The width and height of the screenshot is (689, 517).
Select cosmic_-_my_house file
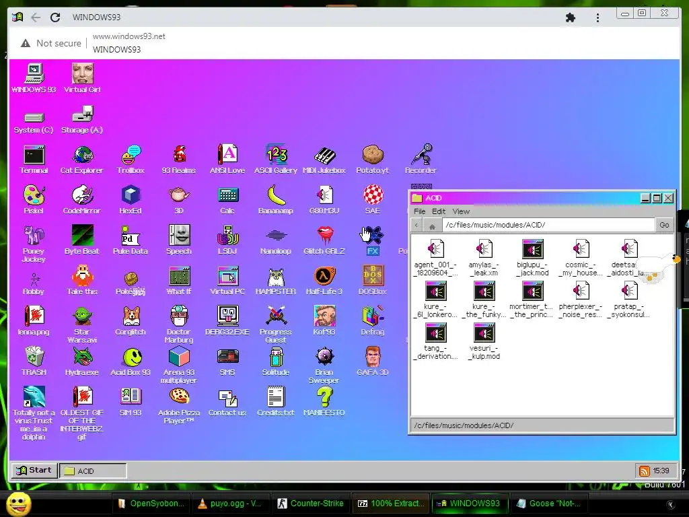[x=581, y=258]
